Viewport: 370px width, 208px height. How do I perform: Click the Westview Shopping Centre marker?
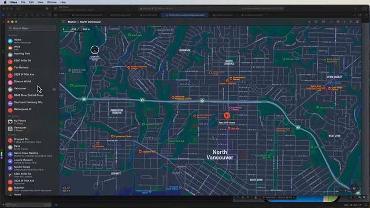pyautogui.click(x=173, y=98)
